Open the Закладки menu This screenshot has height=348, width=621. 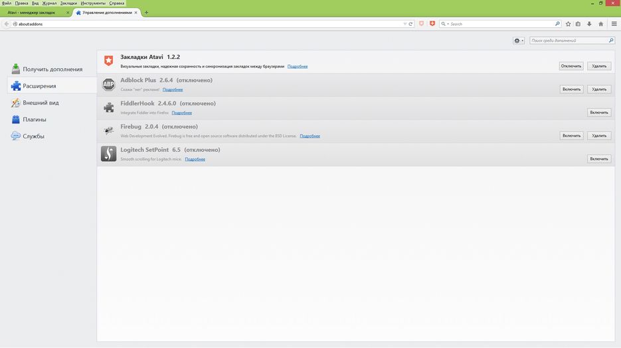(x=68, y=3)
